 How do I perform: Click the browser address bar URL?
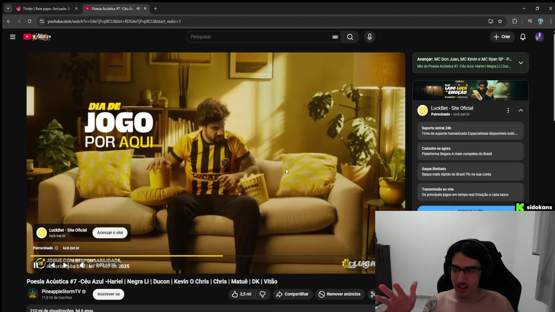(114, 21)
